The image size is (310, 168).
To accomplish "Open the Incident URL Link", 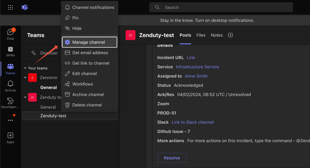I will point(191,58).
